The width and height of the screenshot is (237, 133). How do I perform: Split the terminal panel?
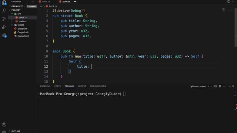[x=216, y=86]
